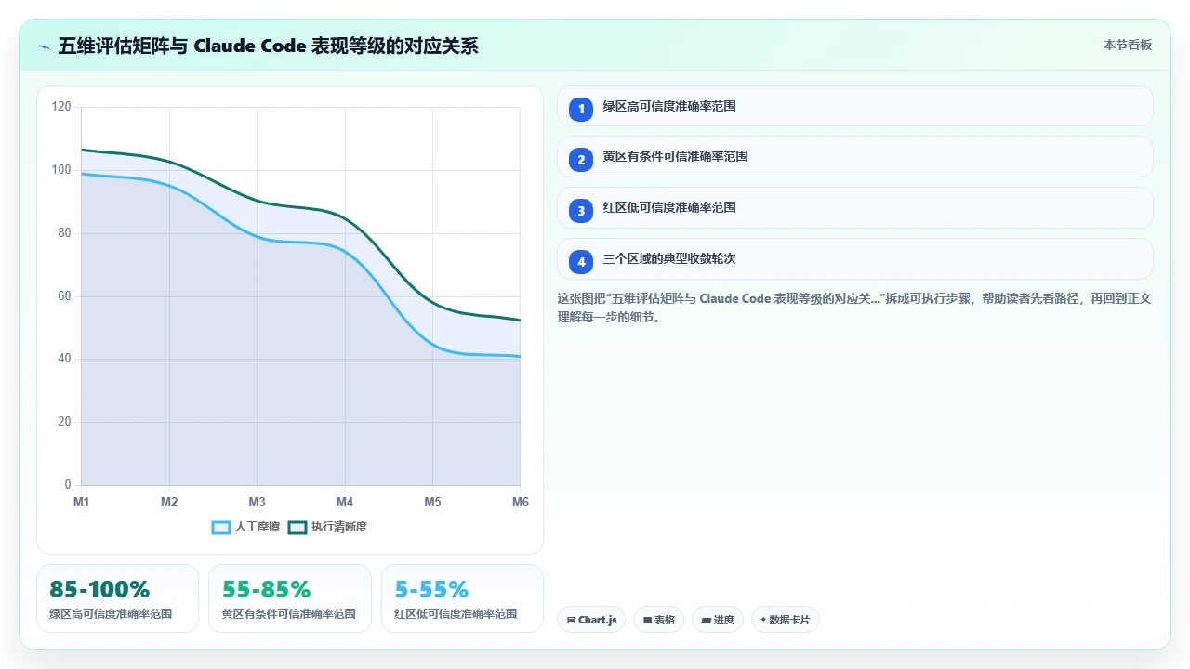
Task: Click the M2 label on the x-axis
Action: pos(169,502)
